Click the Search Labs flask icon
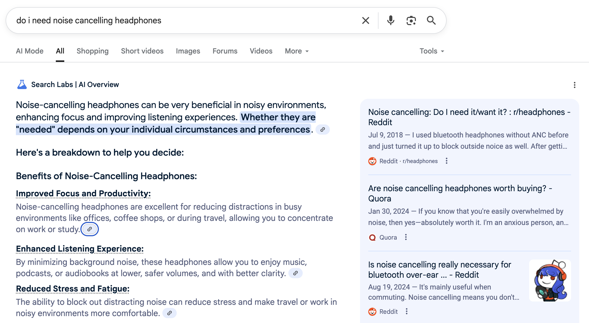Viewport: 589px width, 323px height. (22, 84)
